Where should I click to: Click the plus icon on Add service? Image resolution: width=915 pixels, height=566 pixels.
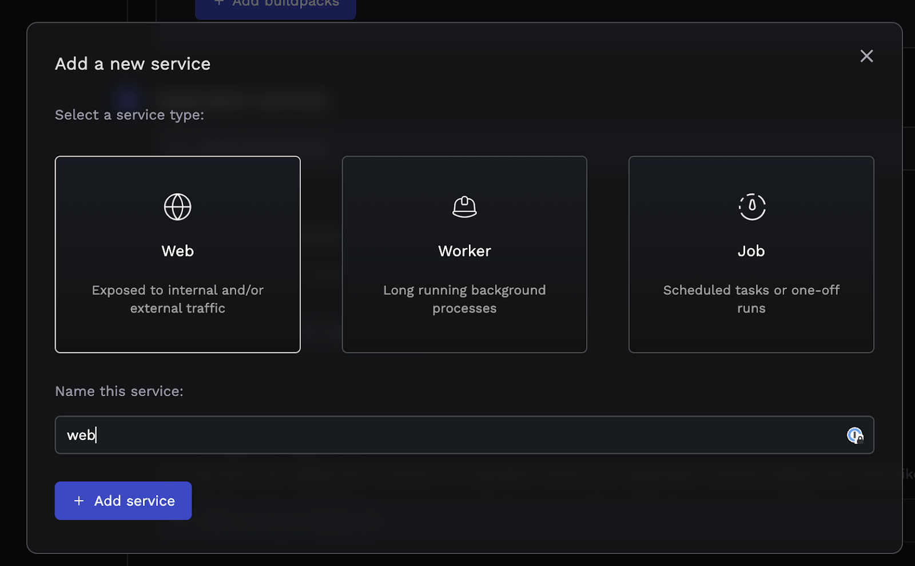(x=79, y=501)
